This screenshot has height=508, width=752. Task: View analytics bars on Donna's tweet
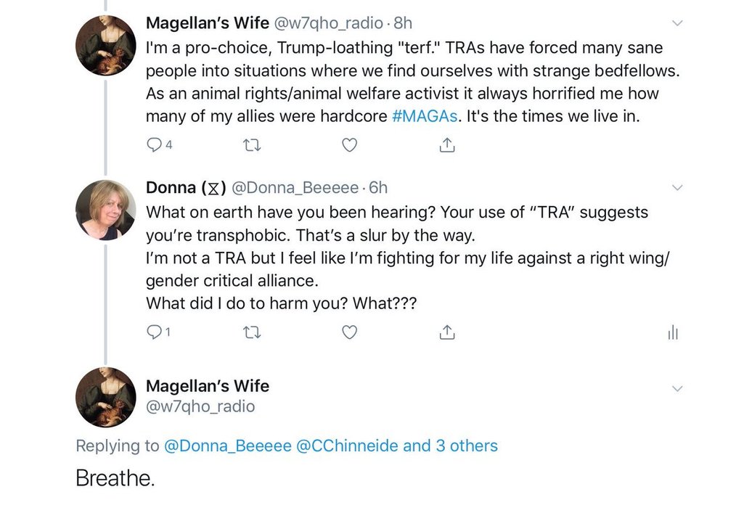tap(672, 332)
